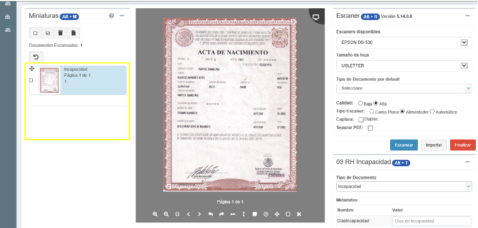478x228 pixels.
Task: Click the DiasIncapacidad value input field
Action: pyautogui.click(x=431, y=221)
